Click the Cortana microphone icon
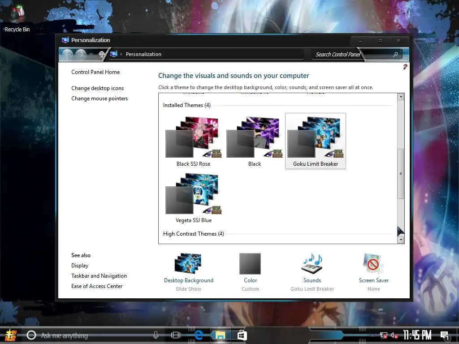Screen dimensions: 459x344 coord(156,335)
